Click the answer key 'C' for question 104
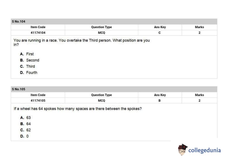The image size is (228, 161). tap(160, 33)
